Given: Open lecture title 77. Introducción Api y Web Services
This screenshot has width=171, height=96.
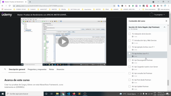Looking at the screenshot, I should click(144, 40).
